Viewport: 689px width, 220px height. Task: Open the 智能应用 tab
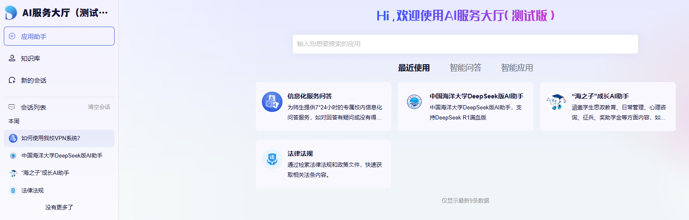click(517, 68)
